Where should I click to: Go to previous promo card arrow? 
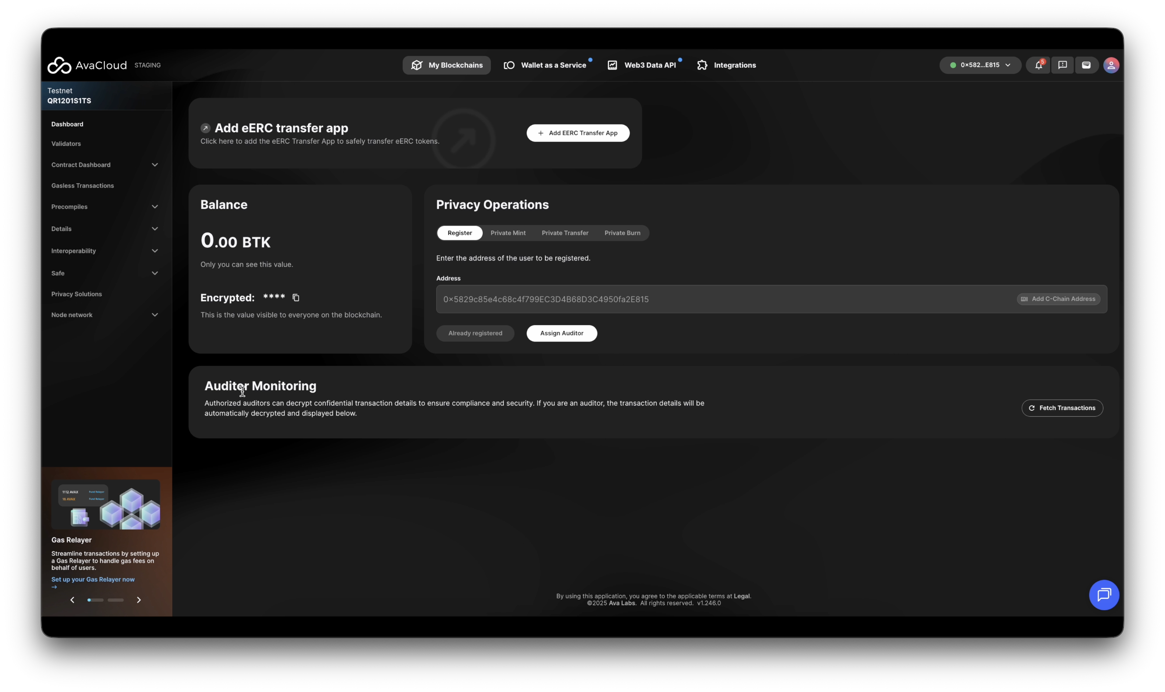pos(72,600)
